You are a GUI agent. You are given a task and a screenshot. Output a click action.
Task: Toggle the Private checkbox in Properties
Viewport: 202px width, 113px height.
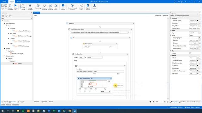190,53
